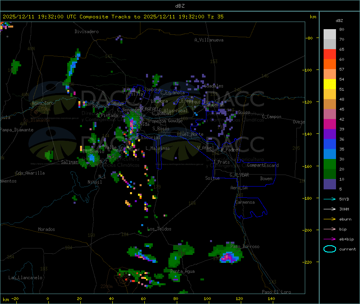
Task: Click the 'S_Pintada' map label
Action: point(107,115)
